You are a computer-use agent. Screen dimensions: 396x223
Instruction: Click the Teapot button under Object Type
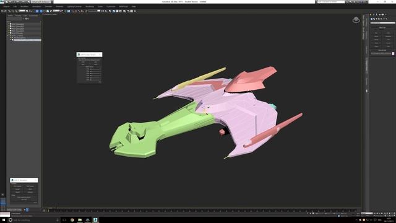click(376, 46)
